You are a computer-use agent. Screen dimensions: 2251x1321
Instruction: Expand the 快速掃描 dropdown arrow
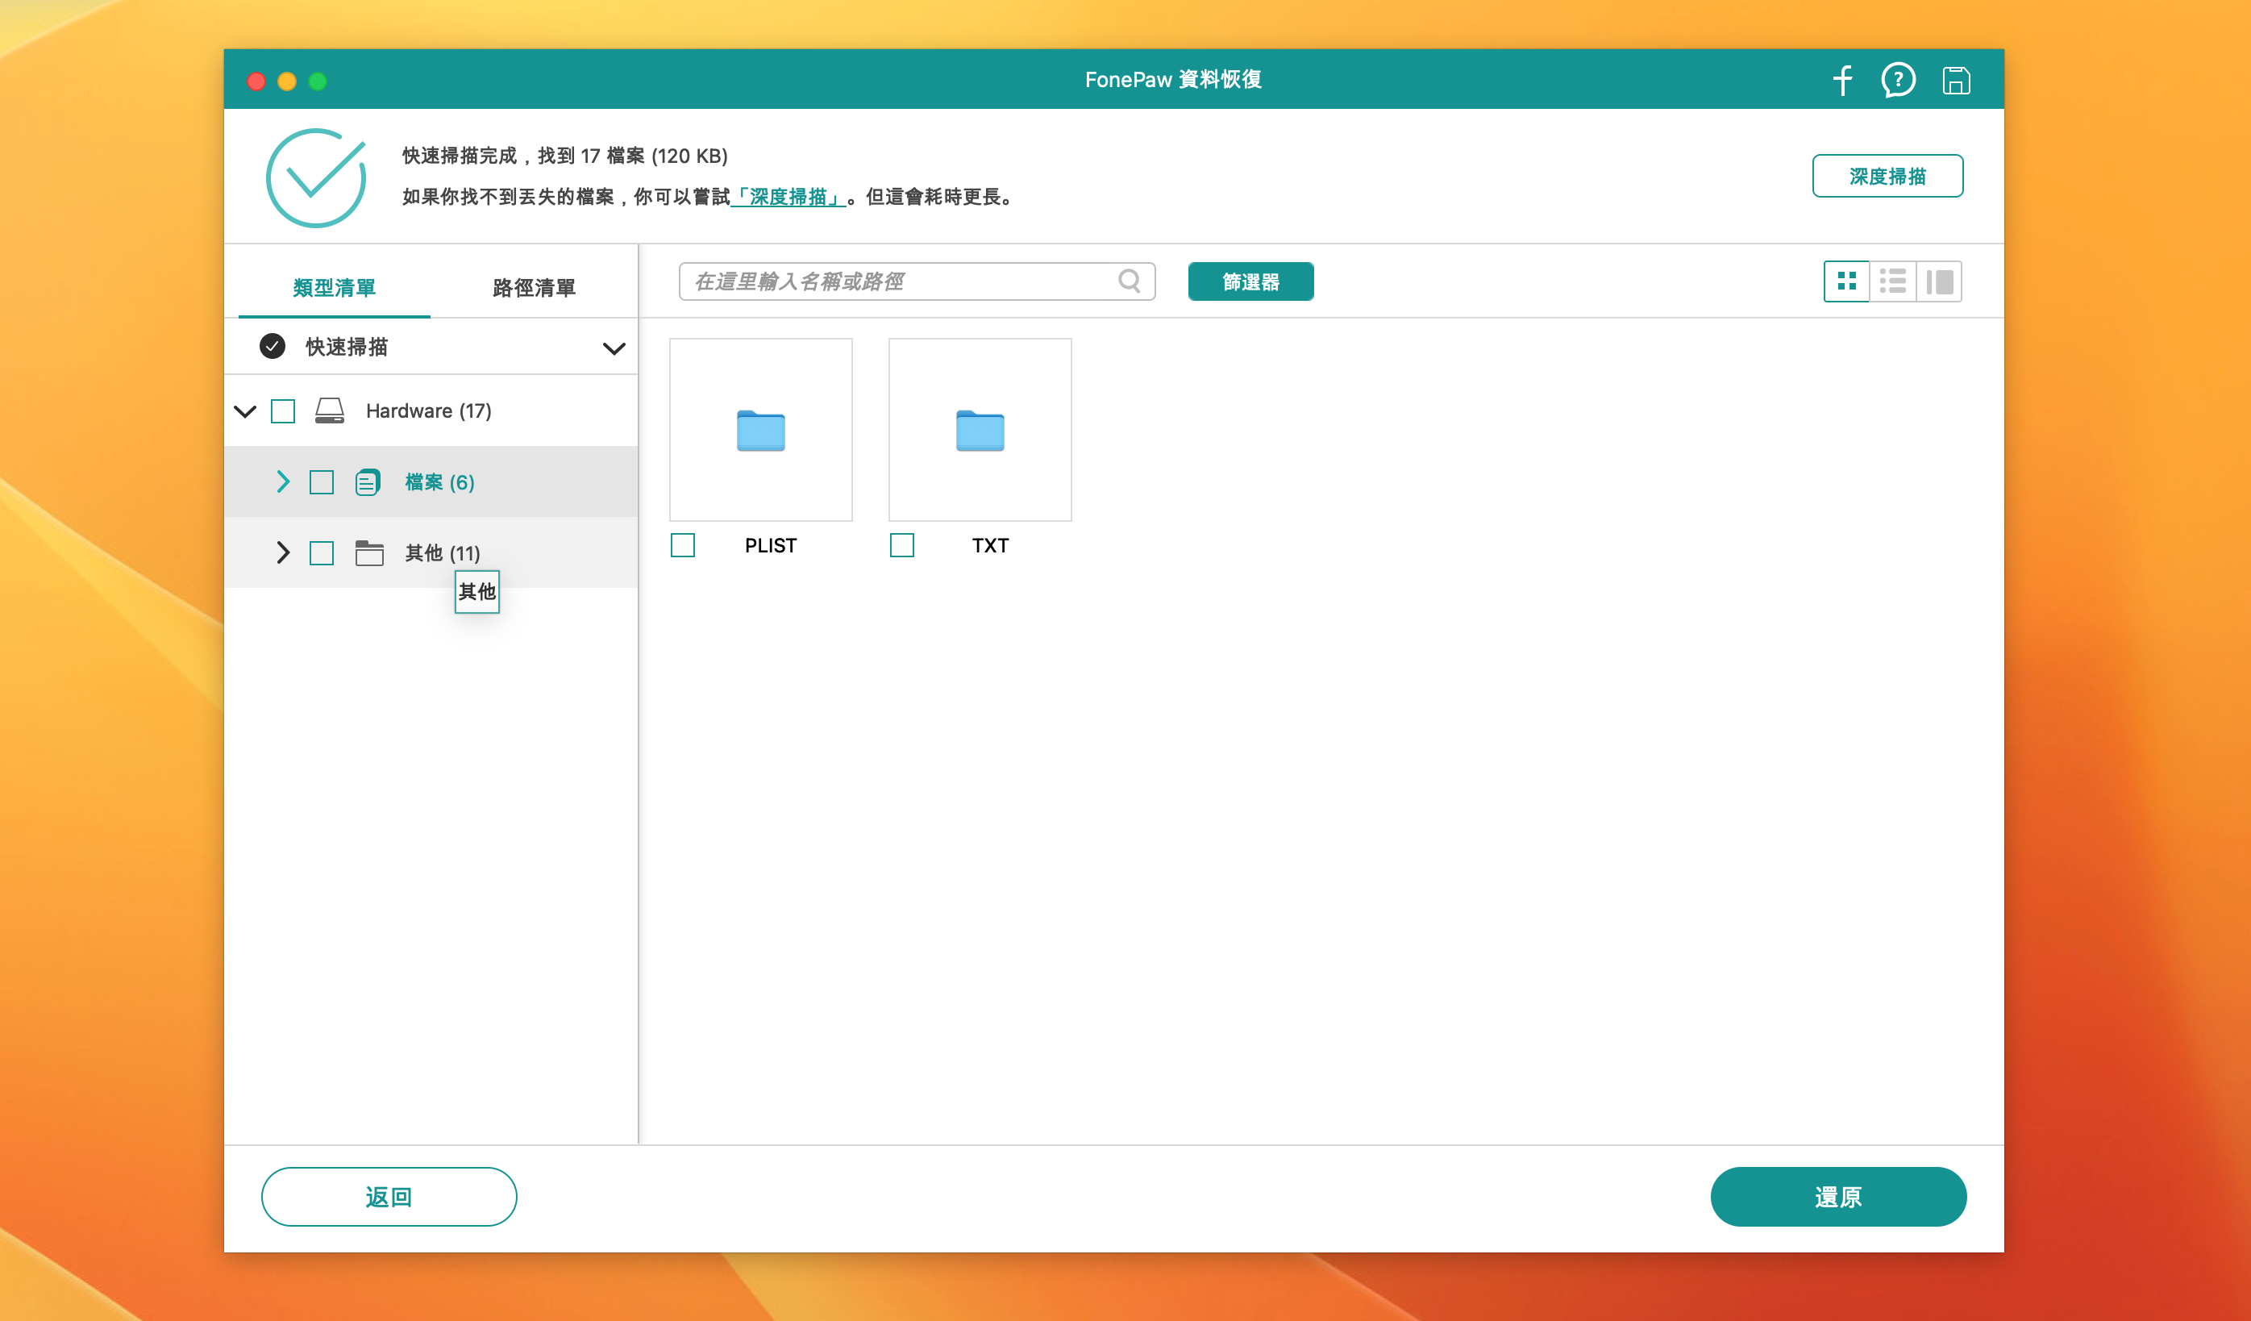coord(614,348)
